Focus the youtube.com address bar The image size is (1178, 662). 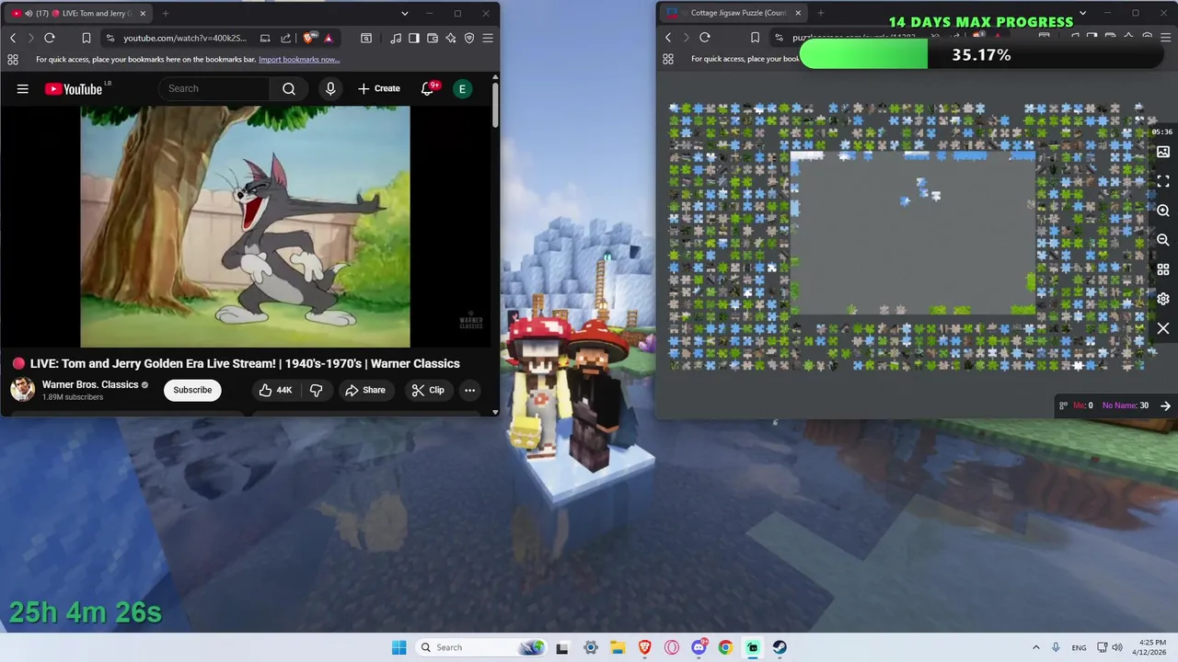[185, 38]
